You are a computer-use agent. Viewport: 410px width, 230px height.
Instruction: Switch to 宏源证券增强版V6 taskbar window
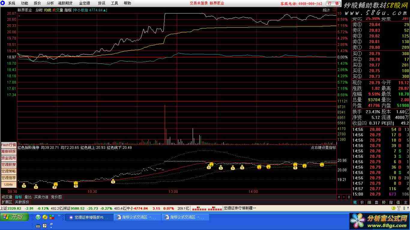click(89, 217)
